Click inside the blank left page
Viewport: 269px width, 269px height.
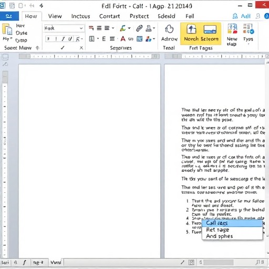click(89, 161)
